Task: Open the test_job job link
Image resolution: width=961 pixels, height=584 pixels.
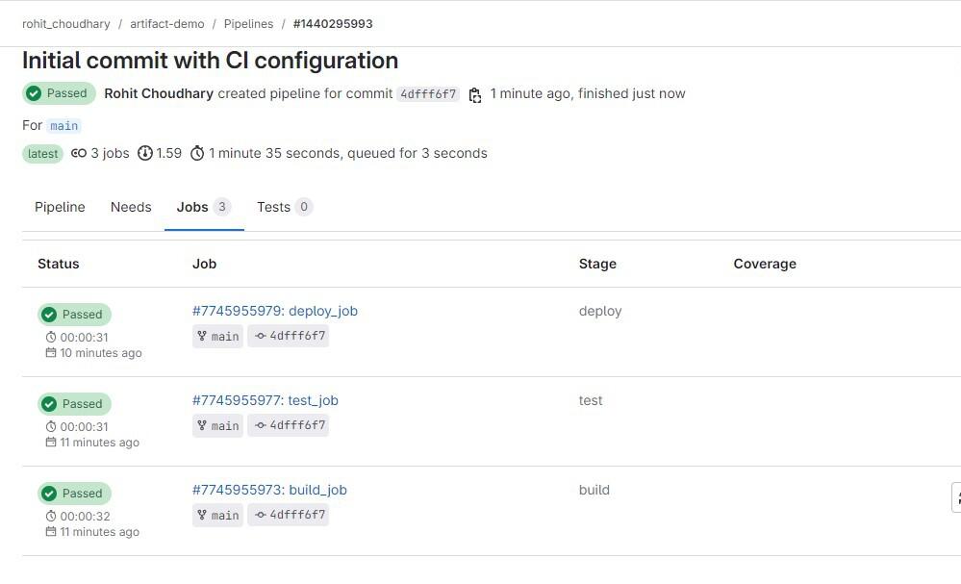Action: (266, 400)
